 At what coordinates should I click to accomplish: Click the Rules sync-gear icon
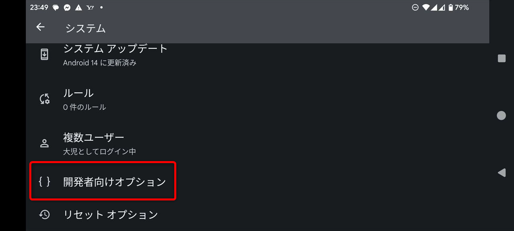tap(45, 99)
